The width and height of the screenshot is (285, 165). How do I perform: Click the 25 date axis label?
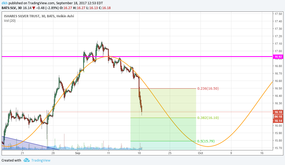[x=170, y=153]
